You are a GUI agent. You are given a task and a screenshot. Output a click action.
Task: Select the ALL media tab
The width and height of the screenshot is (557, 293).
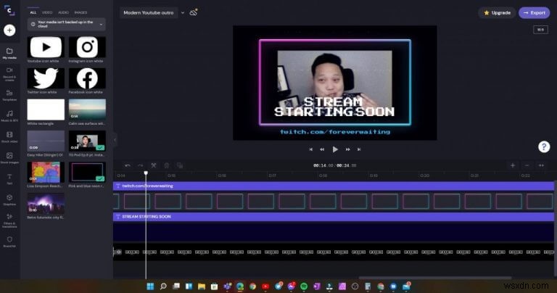(x=33, y=12)
